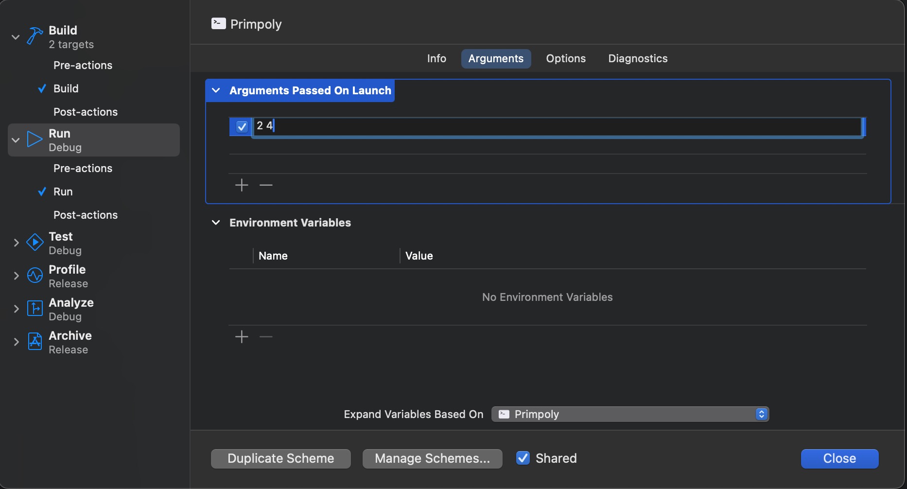Viewport: 907px width, 489px height.
Task: Toggle the '2 4' argument checkbox
Action: [x=242, y=126]
